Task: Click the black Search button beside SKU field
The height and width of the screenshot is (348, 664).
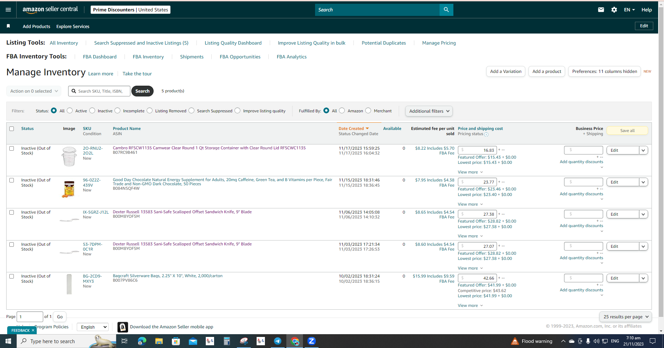Action: (142, 91)
